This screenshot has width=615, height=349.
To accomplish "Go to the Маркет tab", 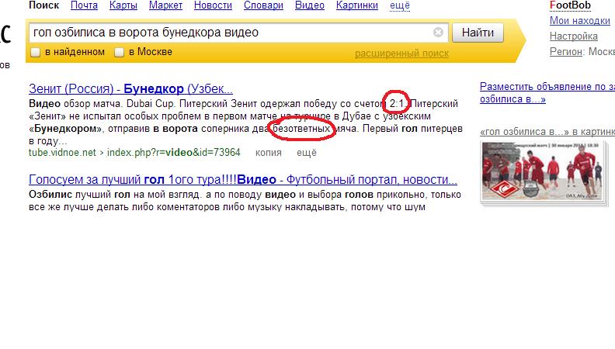I will (x=165, y=5).
